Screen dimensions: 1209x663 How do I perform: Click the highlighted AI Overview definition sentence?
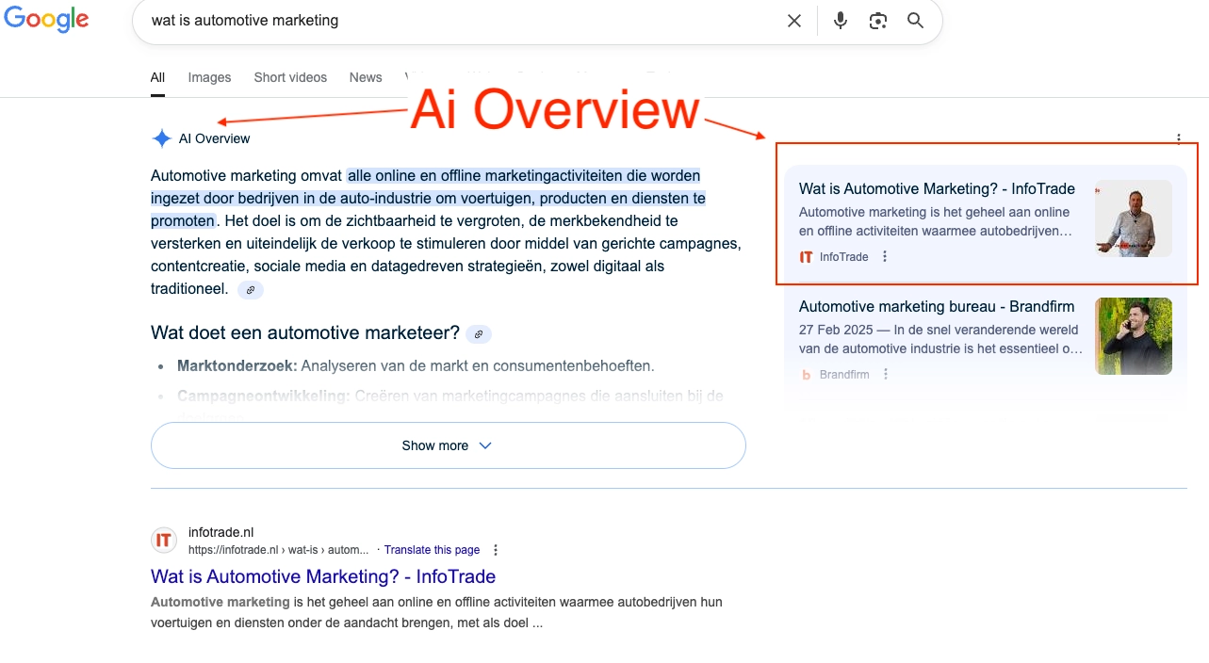(x=429, y=199)
